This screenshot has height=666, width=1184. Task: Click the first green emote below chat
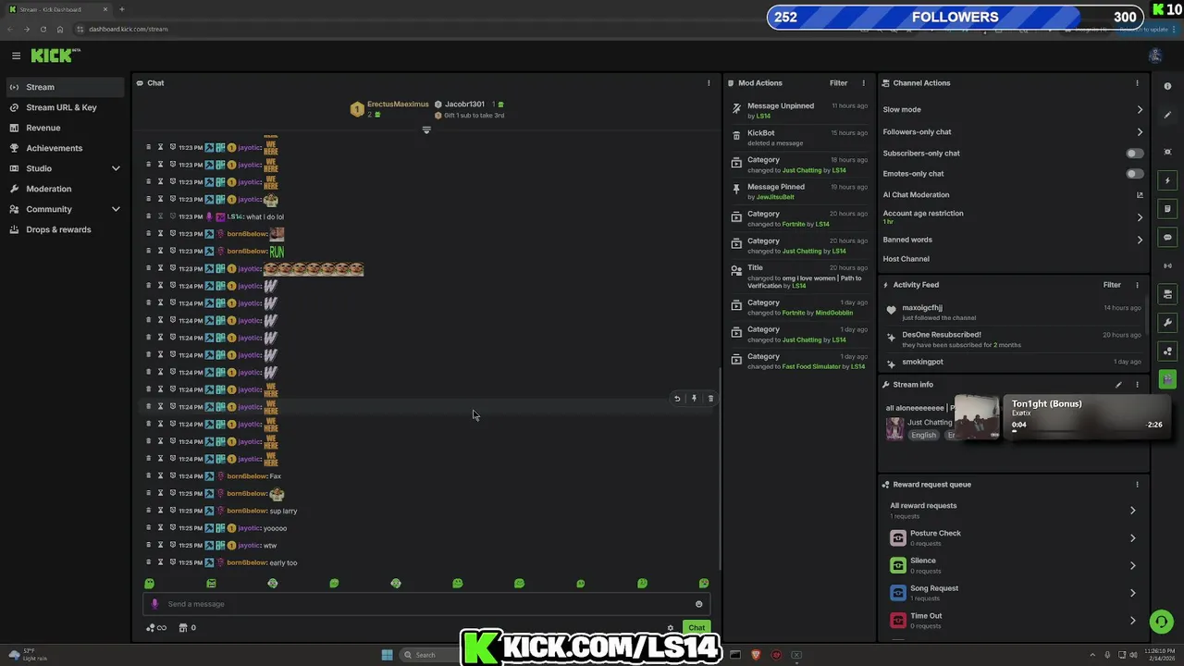[149, 584]
